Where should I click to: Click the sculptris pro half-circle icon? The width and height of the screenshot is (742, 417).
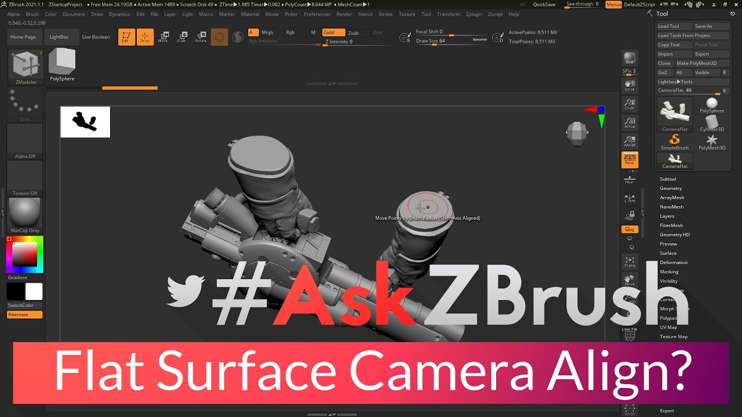point(238,37)
